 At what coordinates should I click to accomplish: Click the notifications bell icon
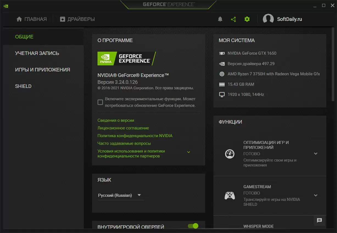220,19
